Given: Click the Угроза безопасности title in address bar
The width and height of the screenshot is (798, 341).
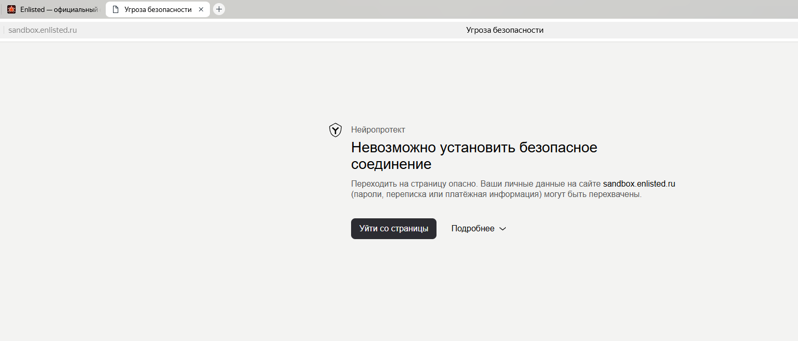Looking at the screenshot, I should click(x=504, y=30).
